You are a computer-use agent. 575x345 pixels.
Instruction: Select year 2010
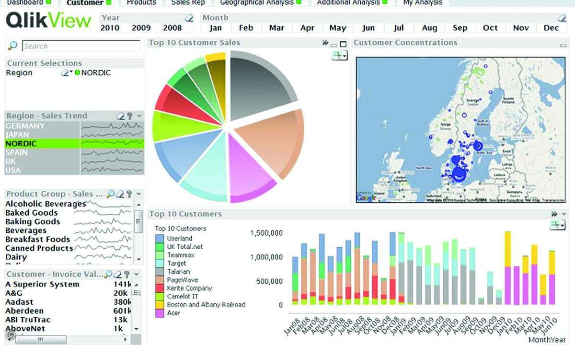pyautogui.click(x=109, y=28)
